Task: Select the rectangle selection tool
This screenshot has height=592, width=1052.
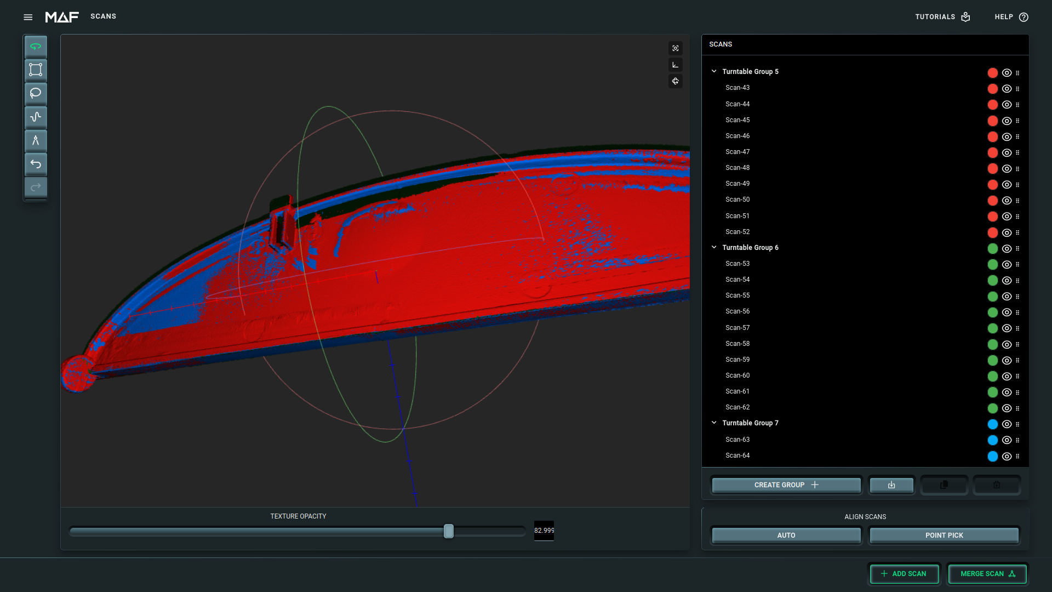Action: point(36,70)
